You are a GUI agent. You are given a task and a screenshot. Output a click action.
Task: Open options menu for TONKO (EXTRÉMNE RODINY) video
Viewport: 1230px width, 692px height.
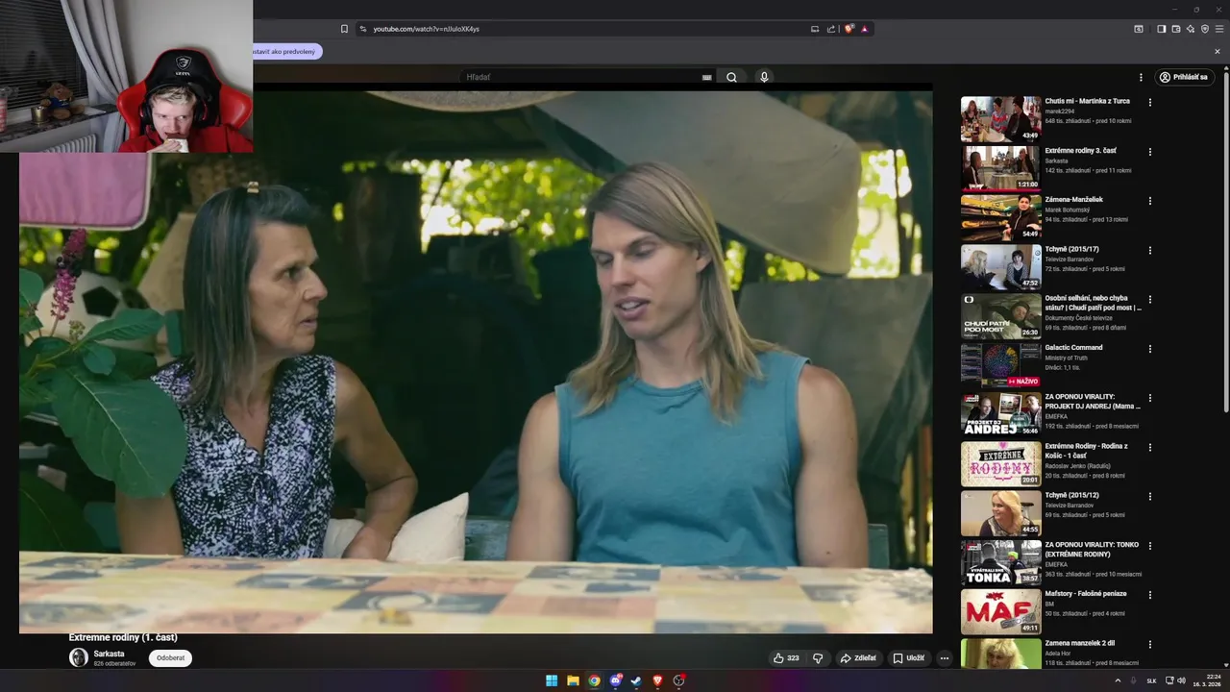[x=1149, y=546]
